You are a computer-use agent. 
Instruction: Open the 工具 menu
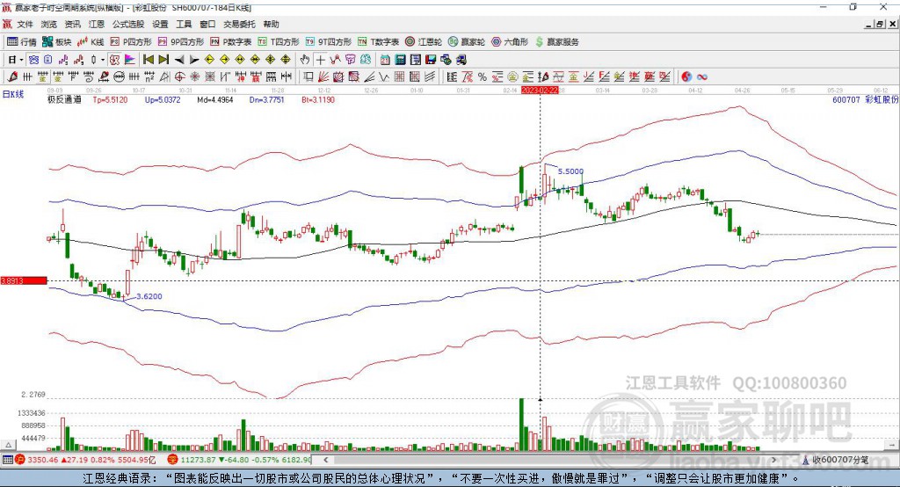184,24
